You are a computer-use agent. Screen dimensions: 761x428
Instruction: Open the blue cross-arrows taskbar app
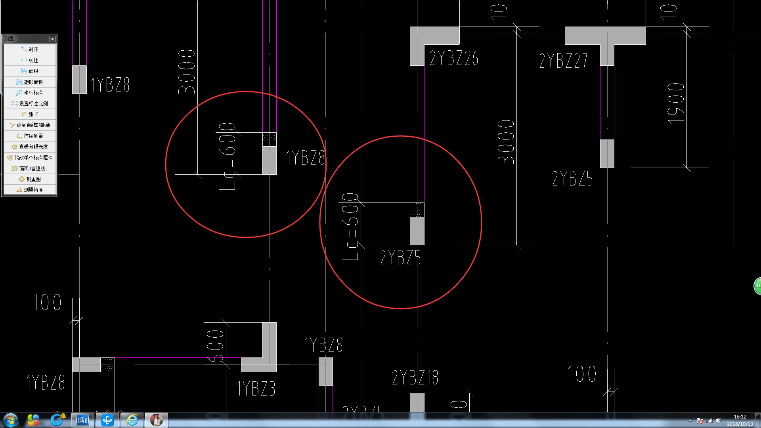107,420
